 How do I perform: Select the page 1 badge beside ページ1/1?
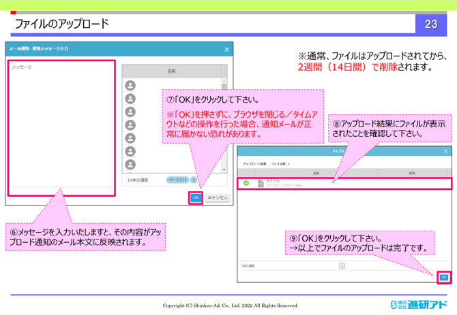194,180
